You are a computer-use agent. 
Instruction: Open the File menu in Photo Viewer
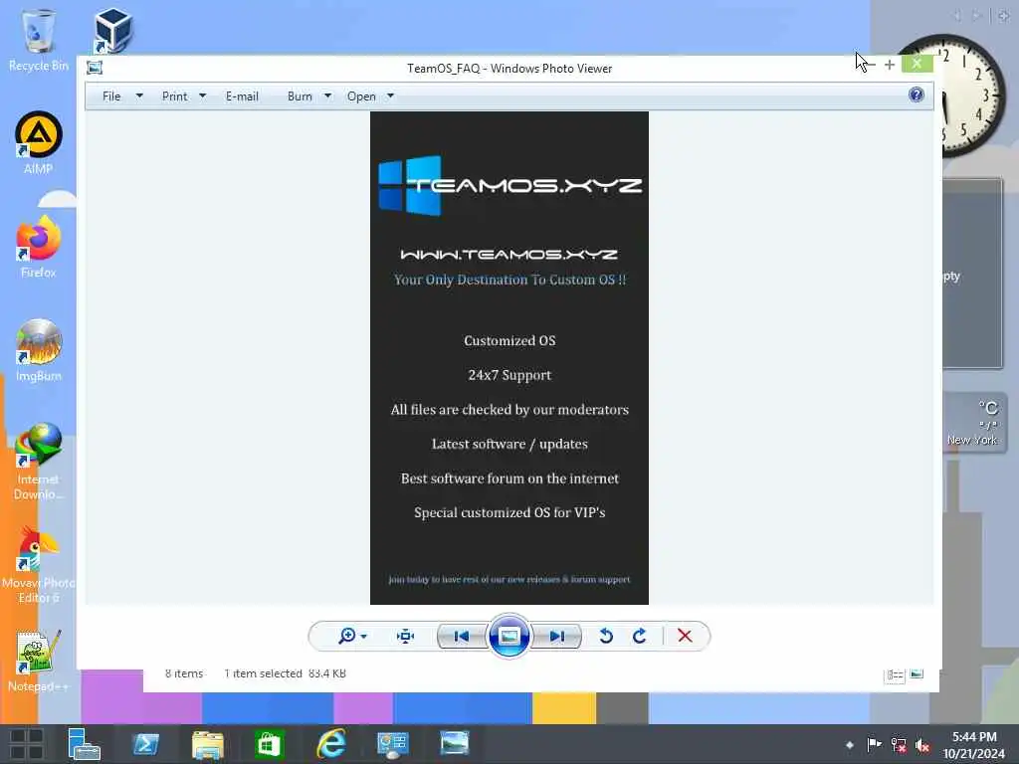coord(111,96)
